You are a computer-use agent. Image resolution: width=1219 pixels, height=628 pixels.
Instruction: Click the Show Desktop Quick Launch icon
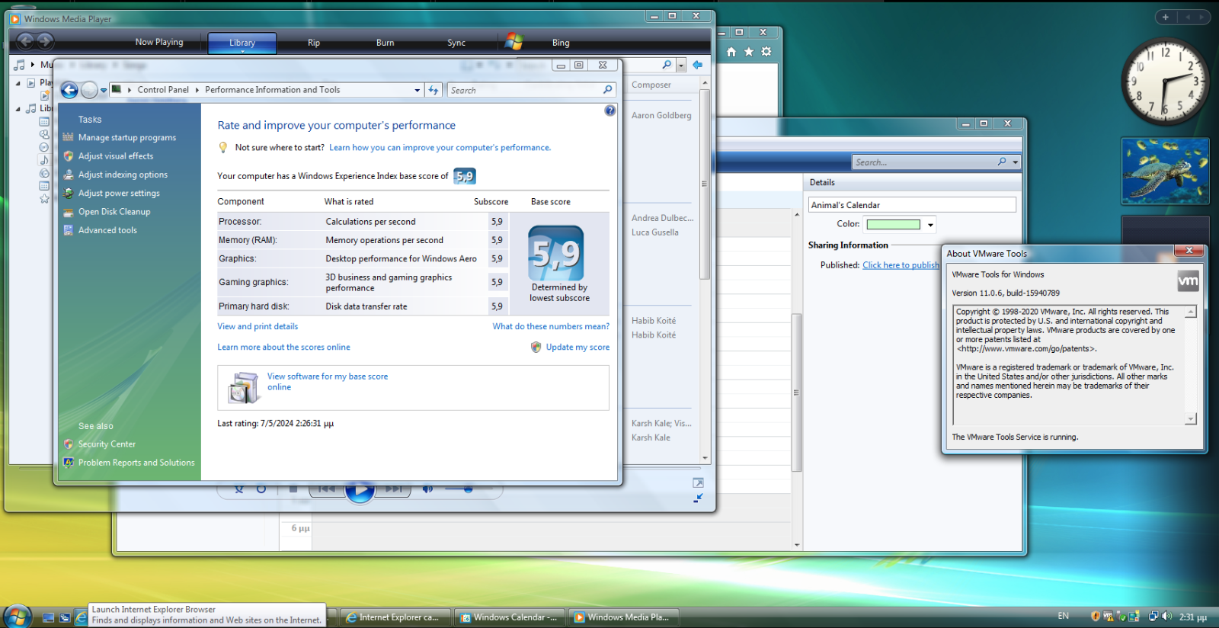(x=48, y=617)
